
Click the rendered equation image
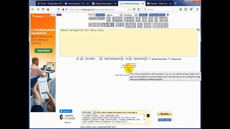[129, 67]
